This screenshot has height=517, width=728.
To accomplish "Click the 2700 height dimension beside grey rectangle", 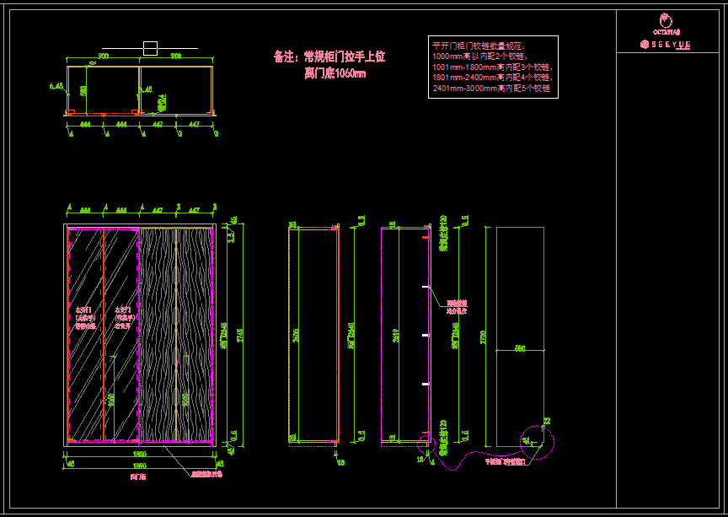I will (x=484, y=337).
